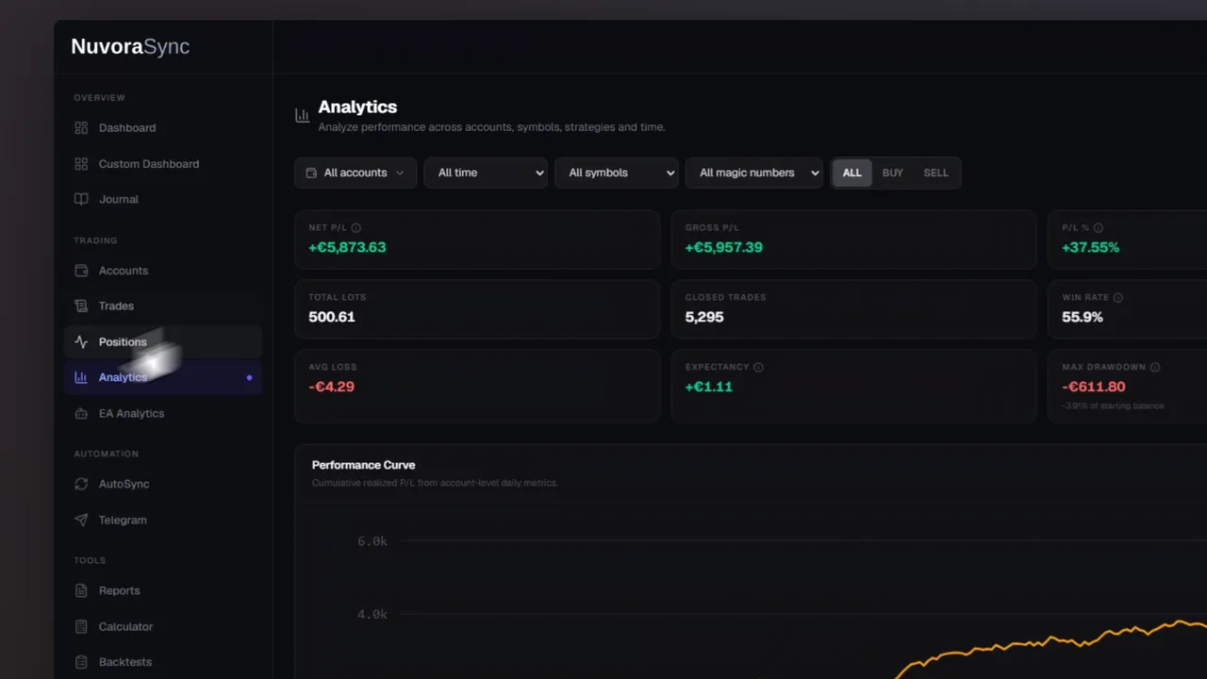Screen dimensions: 1207x679
Task: Click the AutoSync refresh icon
Action: click(x=81, y=484)
